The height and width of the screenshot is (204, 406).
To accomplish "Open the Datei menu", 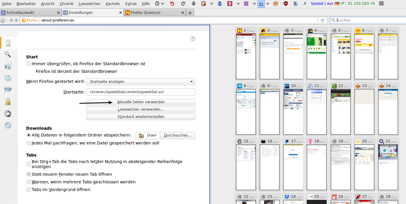I will tap(7, 3).
